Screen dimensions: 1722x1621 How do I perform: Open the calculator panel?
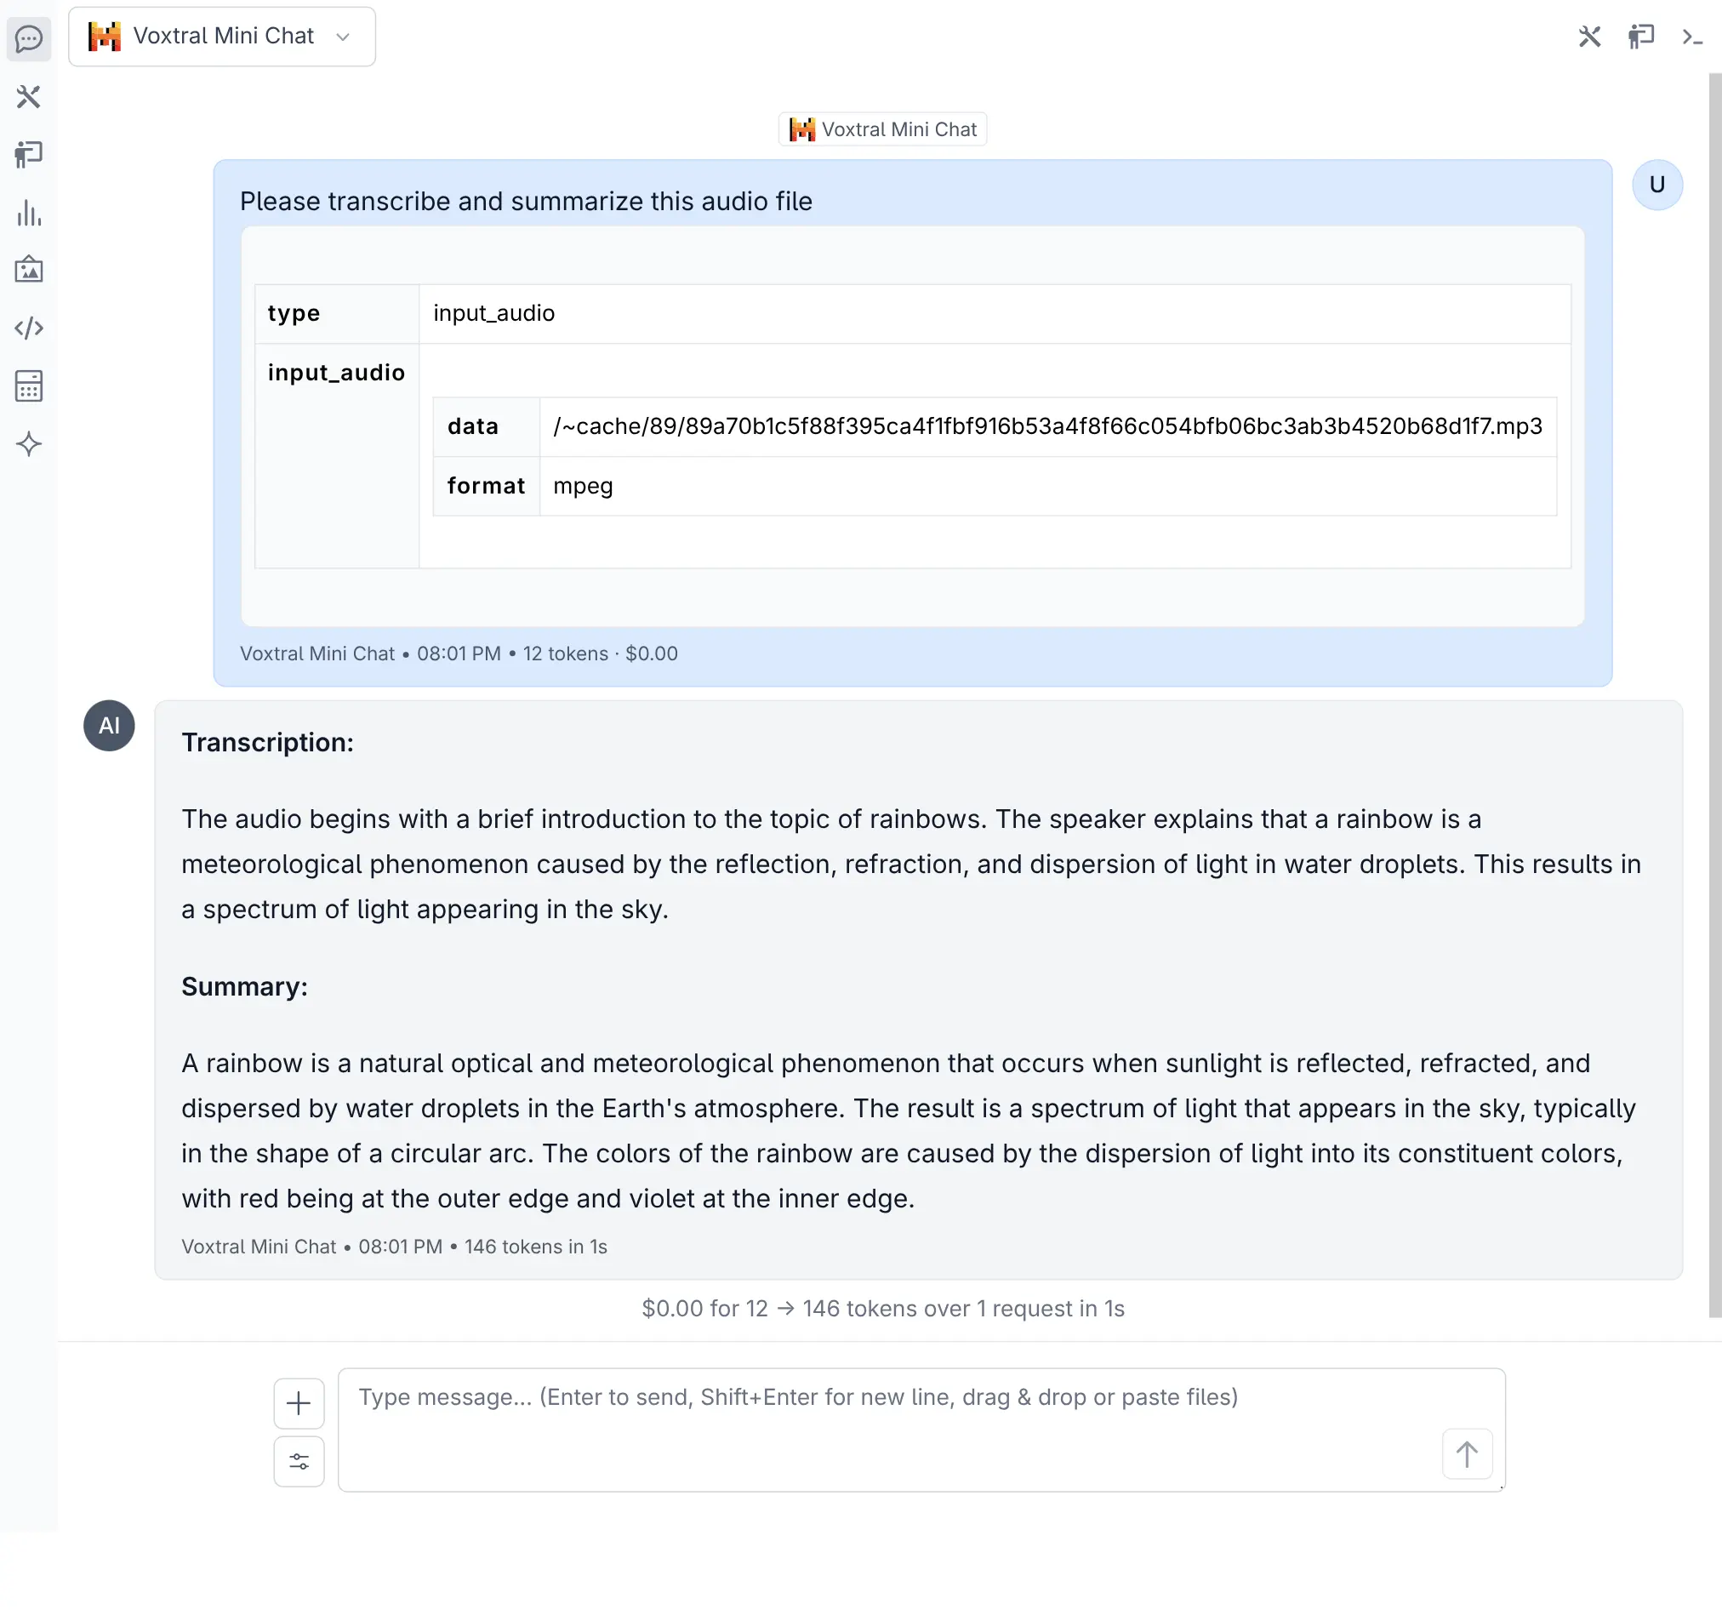(29, 386)
